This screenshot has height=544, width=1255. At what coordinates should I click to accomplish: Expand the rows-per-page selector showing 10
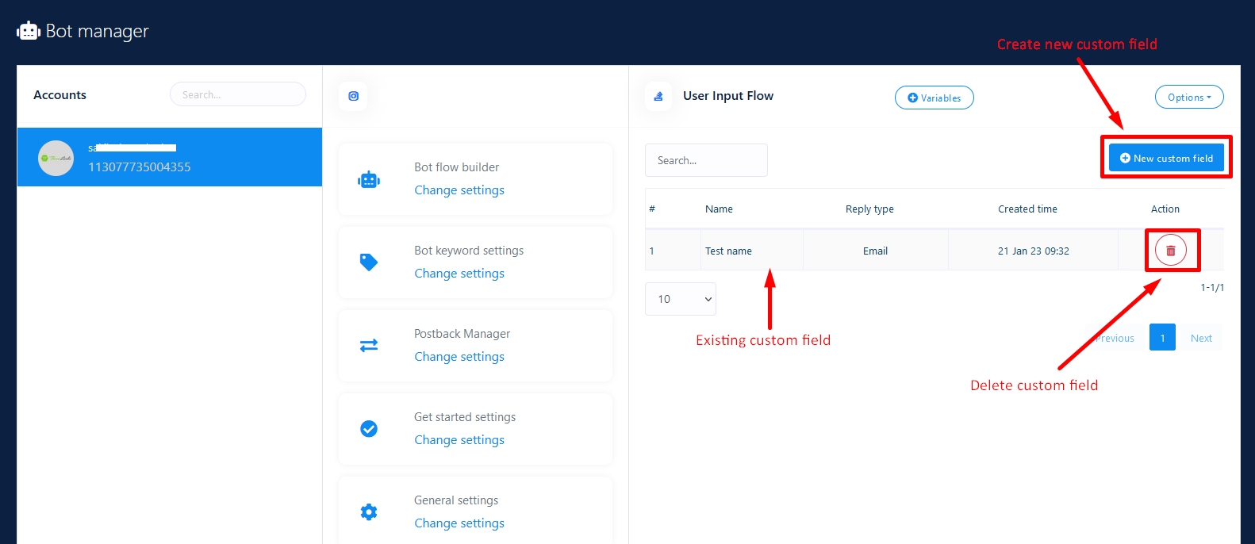click(x=681, y=299)
